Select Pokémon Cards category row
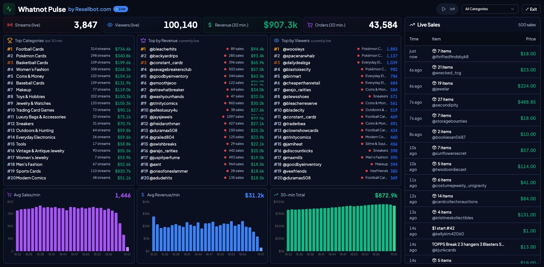This screenshot has height=267, width=544. [69, 56]
